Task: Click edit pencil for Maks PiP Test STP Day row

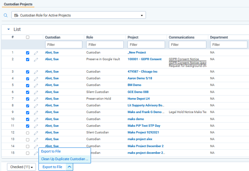Action: [x=36, y=126]
